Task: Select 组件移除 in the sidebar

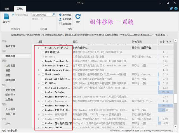Action: point(10,56)
